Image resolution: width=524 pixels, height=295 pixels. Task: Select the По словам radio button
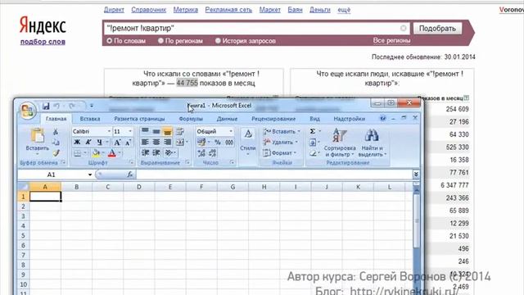[109, 41]
